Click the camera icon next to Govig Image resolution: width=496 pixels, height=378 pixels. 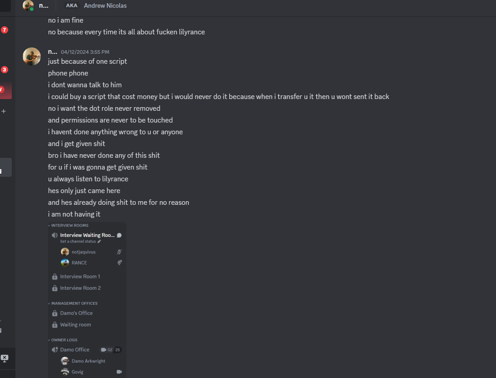pos(119,372)
